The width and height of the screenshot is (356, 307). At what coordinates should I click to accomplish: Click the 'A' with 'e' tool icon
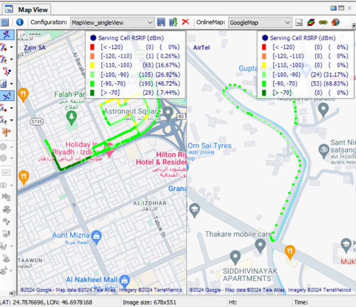point(4,120)
